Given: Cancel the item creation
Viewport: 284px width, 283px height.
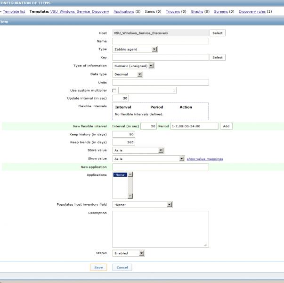Looking at the screenshot, I should tap(122, 267).
